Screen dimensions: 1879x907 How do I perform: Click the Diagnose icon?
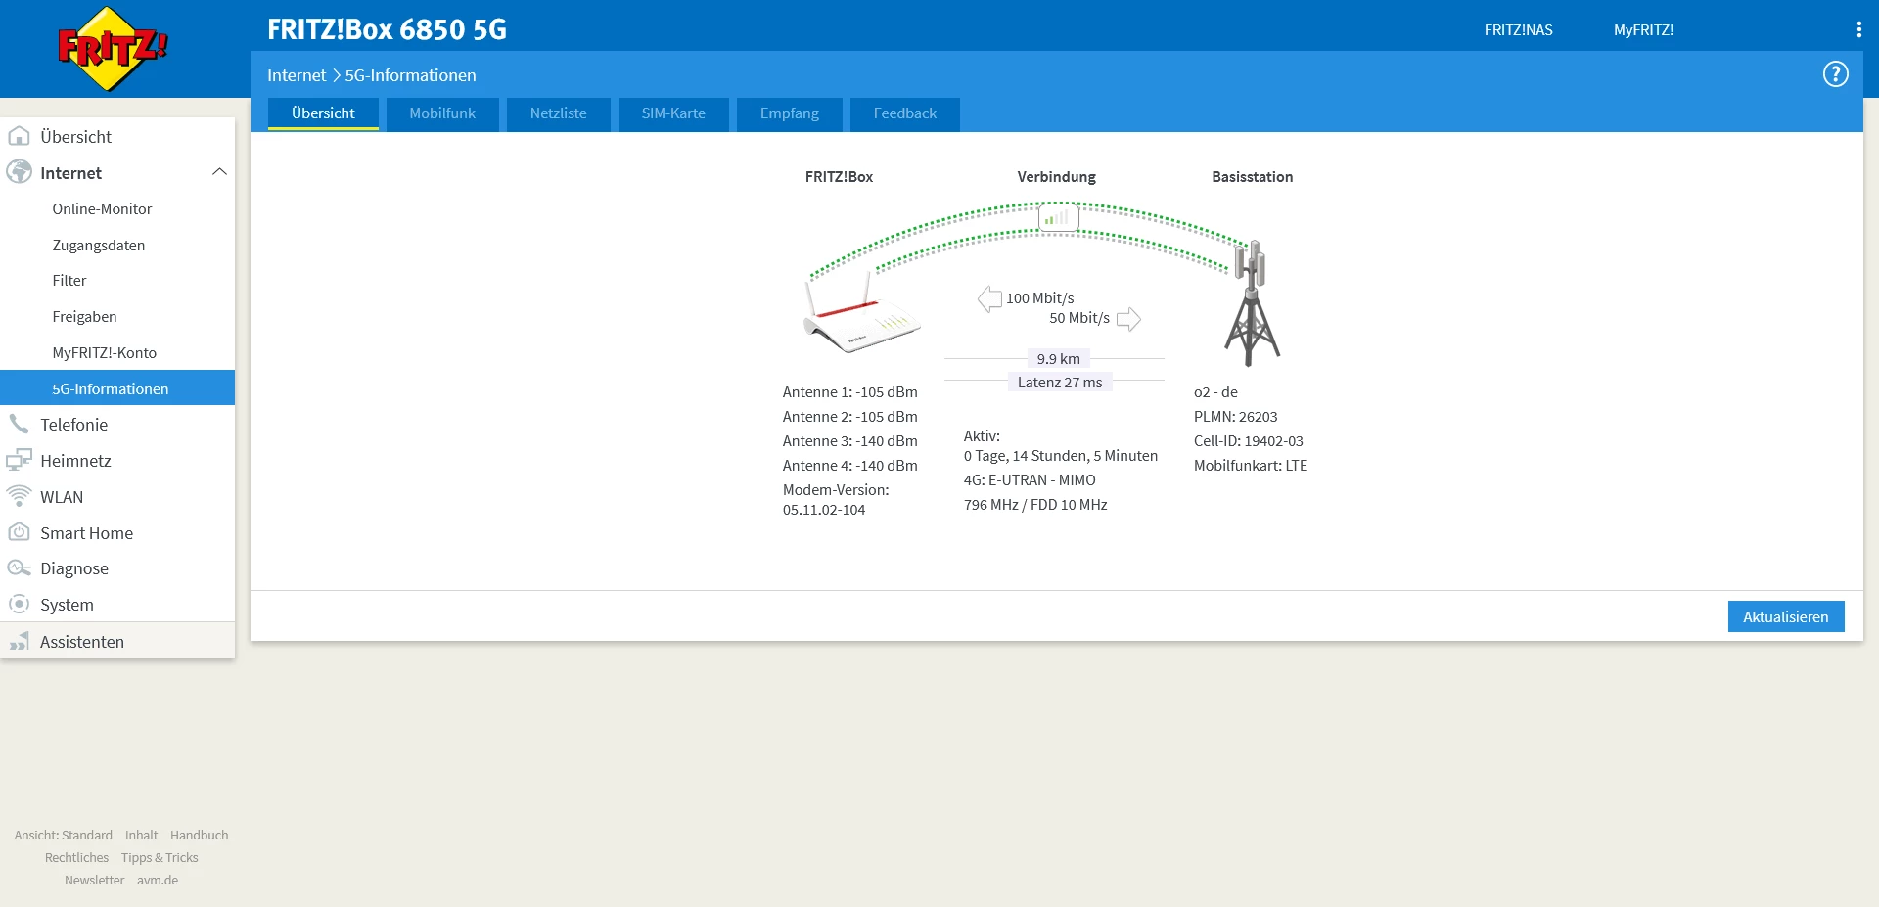pos(19,568)
